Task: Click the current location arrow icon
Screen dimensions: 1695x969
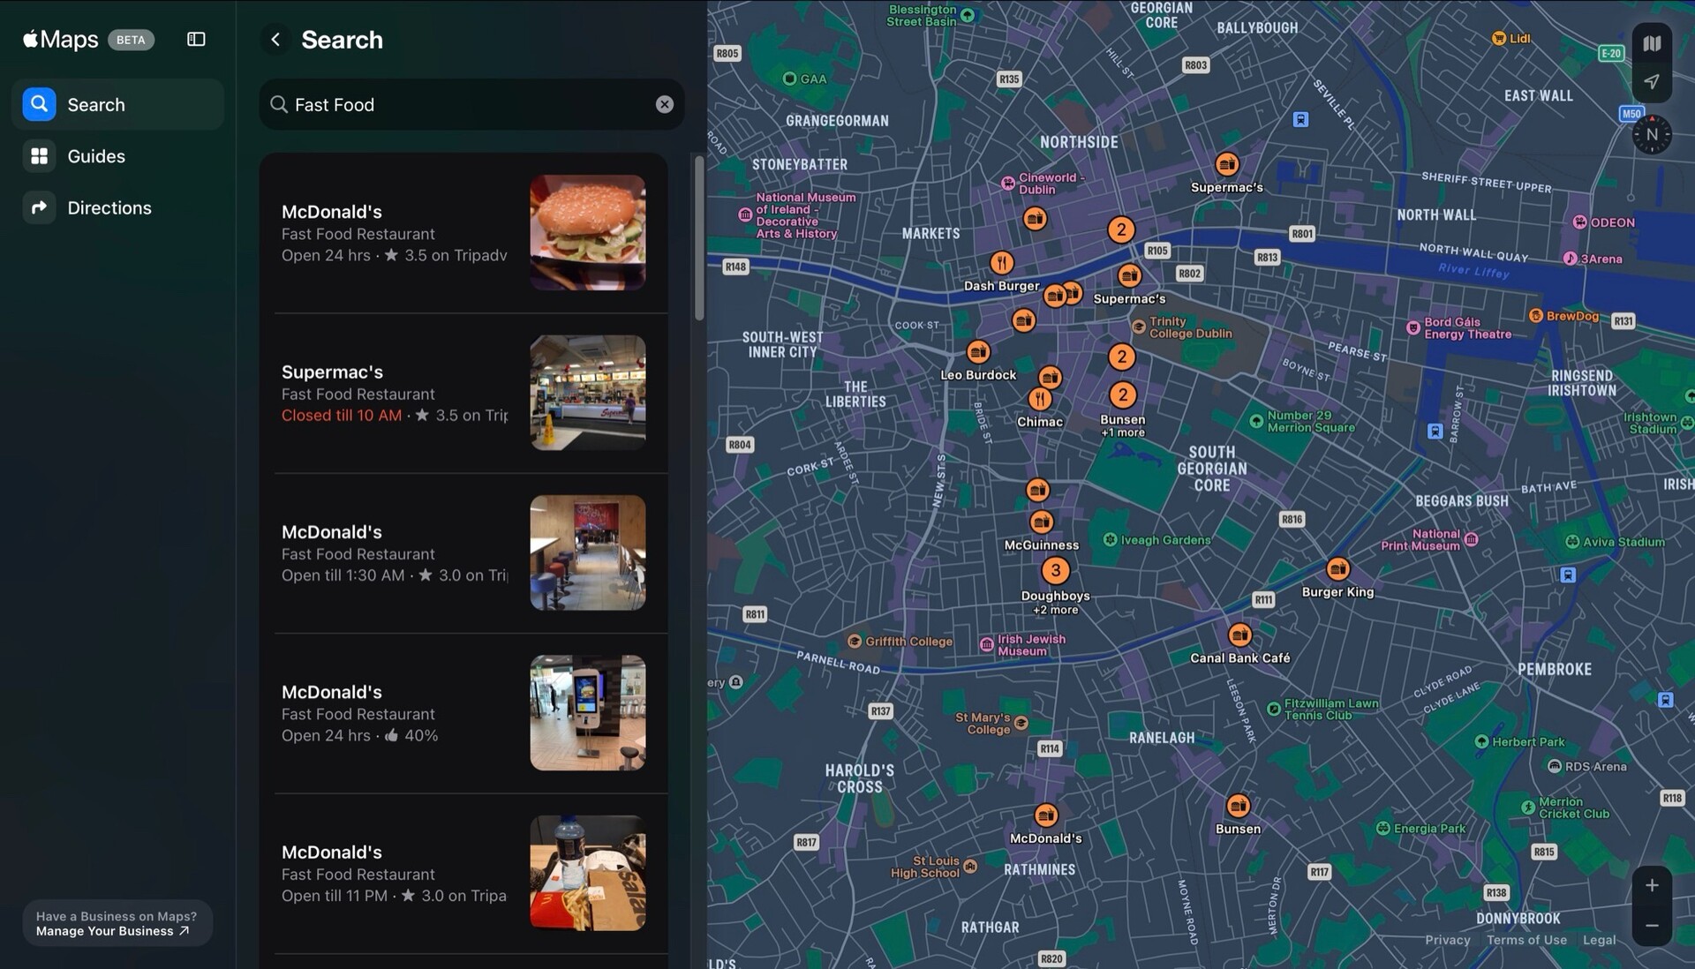Action: (1652, 81)
